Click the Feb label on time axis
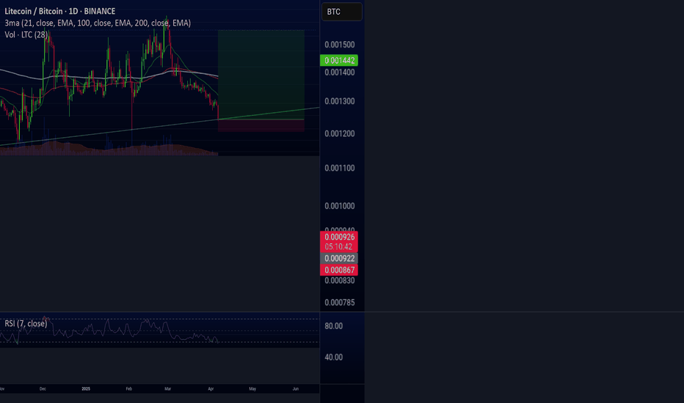684x403 pixels. pyautogui.click(x=128, y=388)
